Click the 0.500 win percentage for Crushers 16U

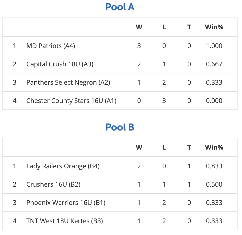coord(214,184)
